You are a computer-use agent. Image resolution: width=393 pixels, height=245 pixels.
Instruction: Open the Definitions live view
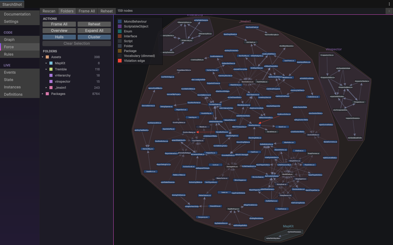pyautogui.click(x=20, y=94)
